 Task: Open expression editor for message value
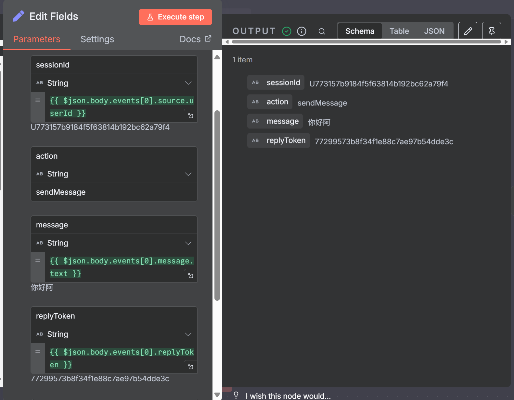[x=191, y=276]
